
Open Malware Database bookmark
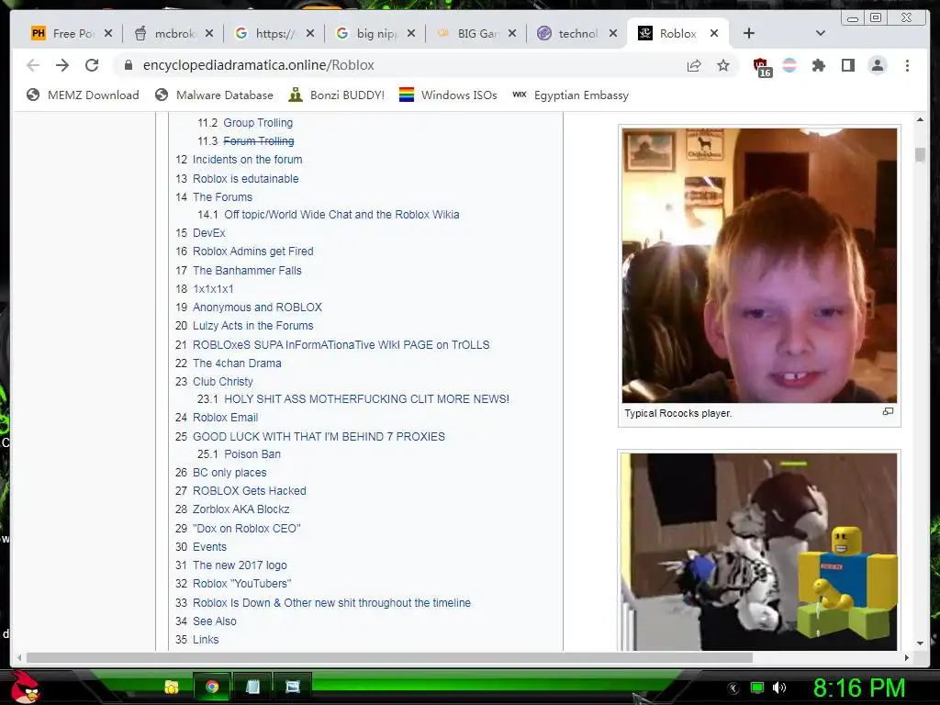click(x=214, y=95)
